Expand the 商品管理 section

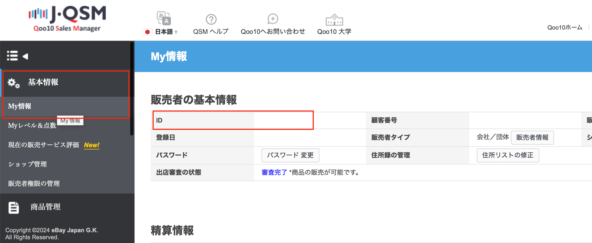tap(45, 207)
